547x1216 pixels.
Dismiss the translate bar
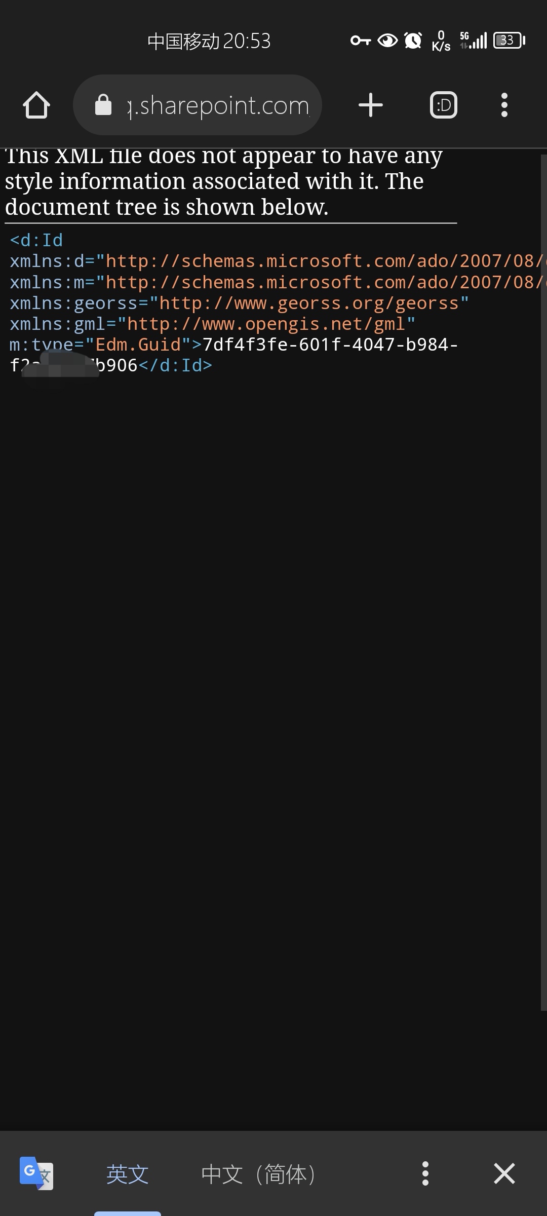[504, 1173]
